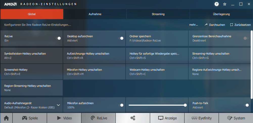Change Hotkey für sofortige Wiedergabe tile
Image resolution: width=253 pixels, height=123 pixels.
(x=157, y=56)
